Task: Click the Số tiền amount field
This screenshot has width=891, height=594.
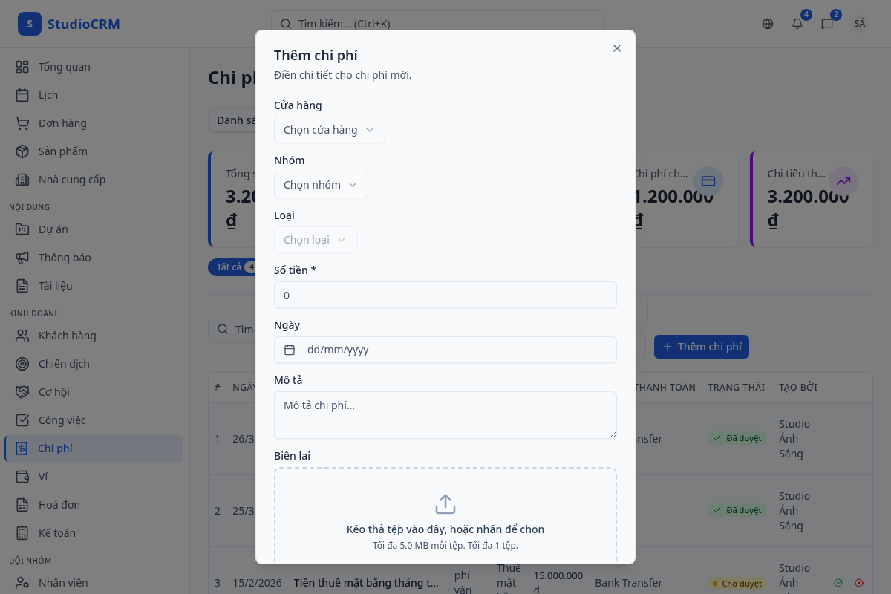Action: [446, 295]
